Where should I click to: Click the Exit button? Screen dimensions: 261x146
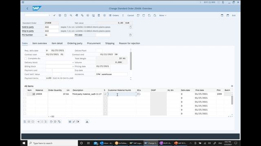234,15
